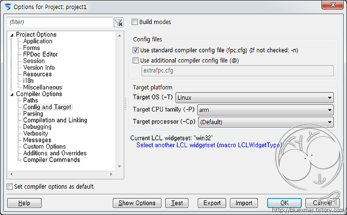Open the Custom Options page

[x=44, y=147]
